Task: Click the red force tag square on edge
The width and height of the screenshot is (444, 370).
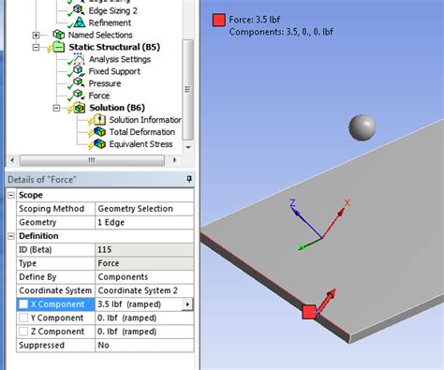Action: coord(309,312)
